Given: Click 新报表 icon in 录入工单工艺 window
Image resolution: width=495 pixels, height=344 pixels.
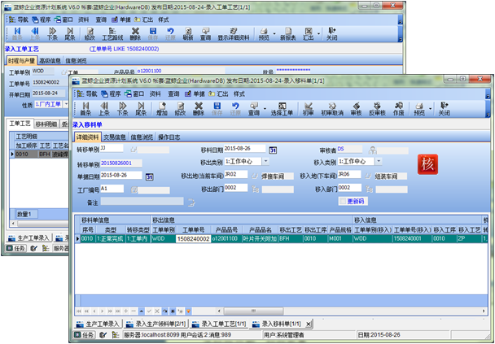Looking at the screenshot, I should coord(288,33).
